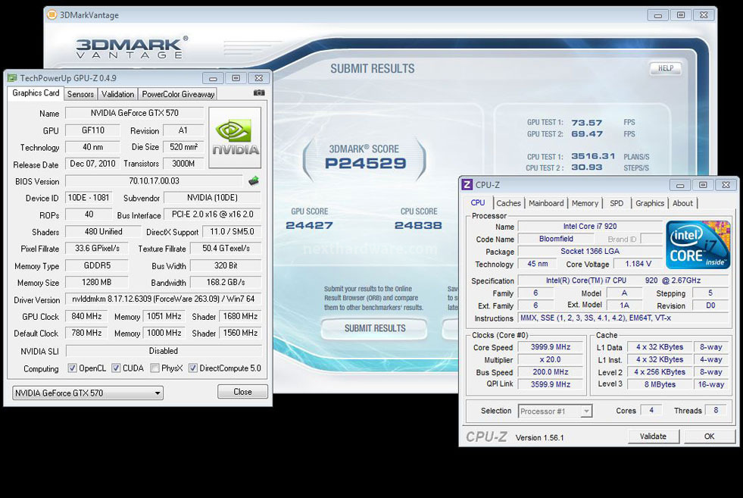The height and width of the screenshot is (498, 743).
Task: Open the PowerColor Giveaway tab
Action: click(x=178, y=94)
